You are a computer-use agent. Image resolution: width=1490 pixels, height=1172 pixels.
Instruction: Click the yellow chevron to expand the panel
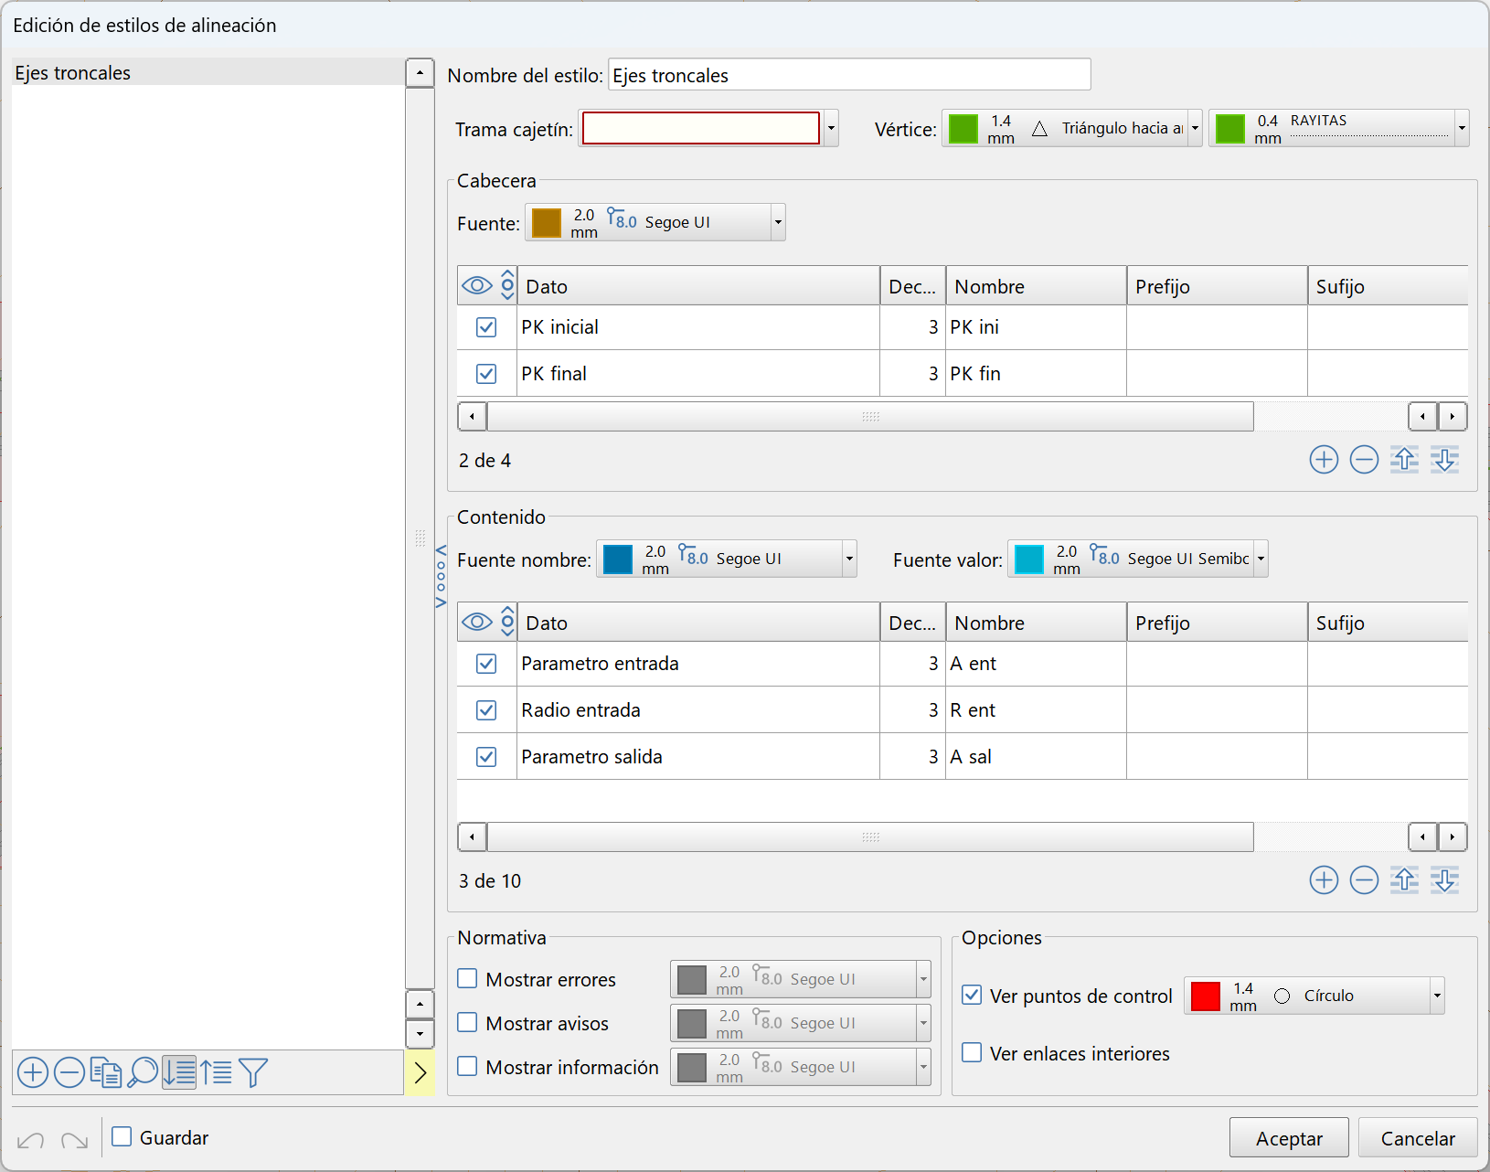pos(420,1072)
